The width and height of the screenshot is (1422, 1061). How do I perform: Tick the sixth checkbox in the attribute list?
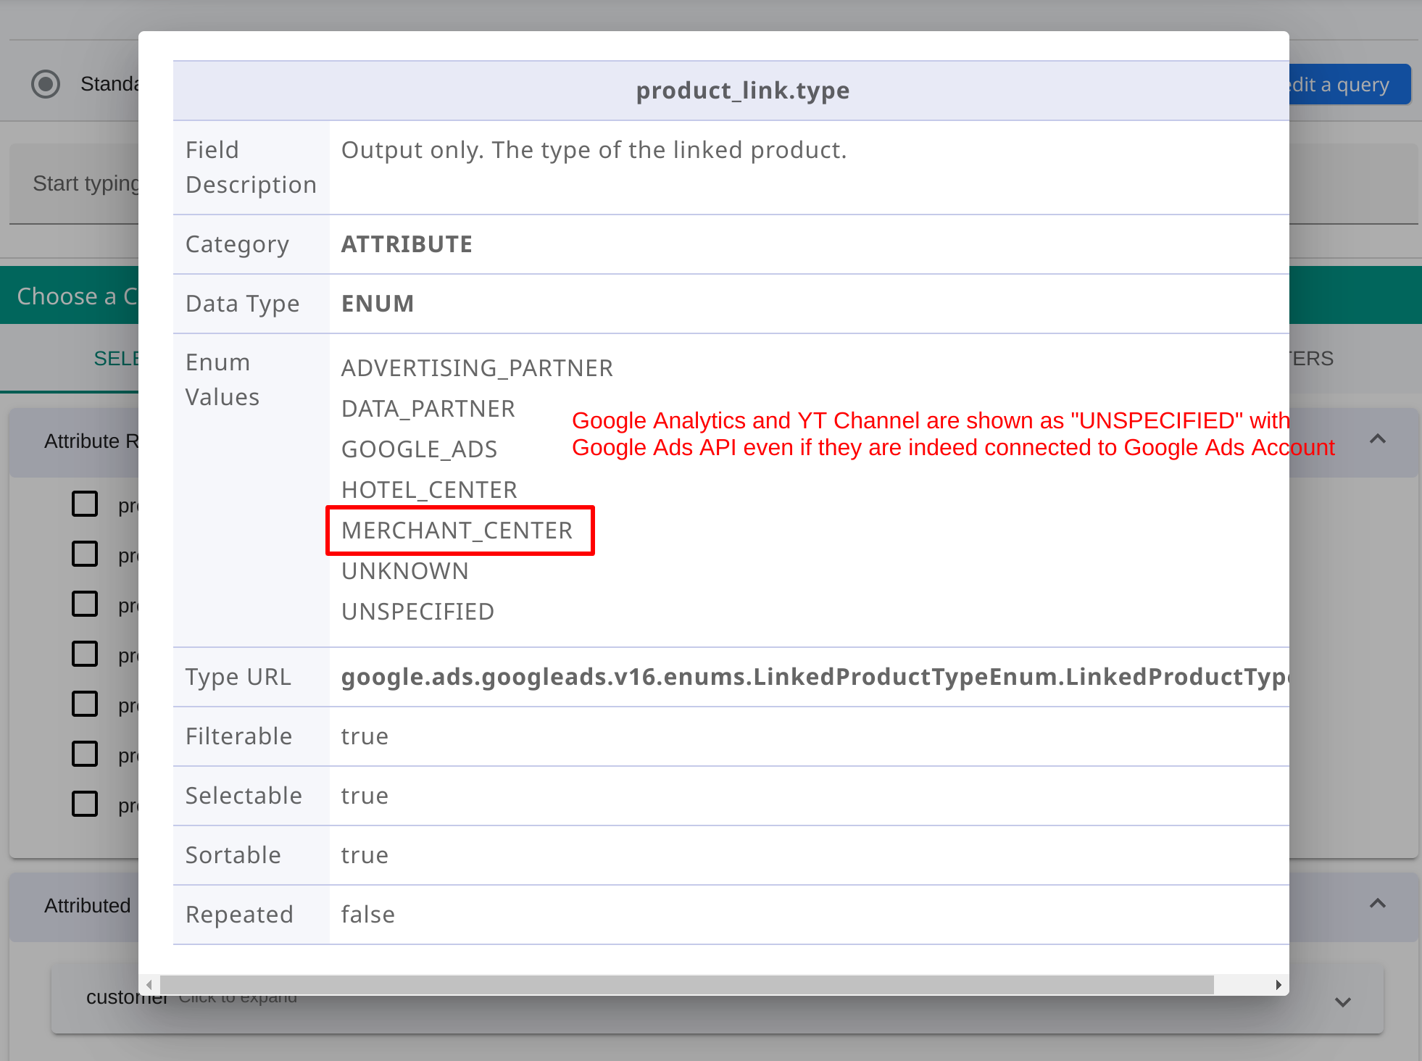pos(85,754)
